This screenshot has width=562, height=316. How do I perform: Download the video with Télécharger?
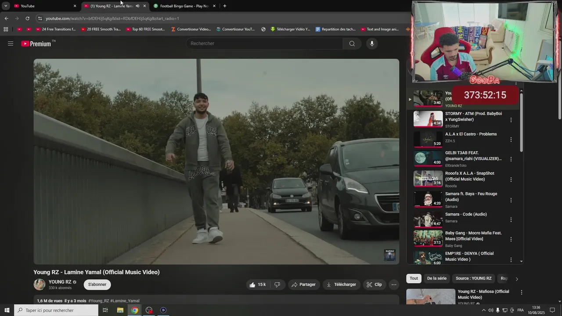tap(341, 284)
